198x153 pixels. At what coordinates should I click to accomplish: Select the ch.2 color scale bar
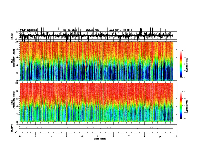click(181, 105)
